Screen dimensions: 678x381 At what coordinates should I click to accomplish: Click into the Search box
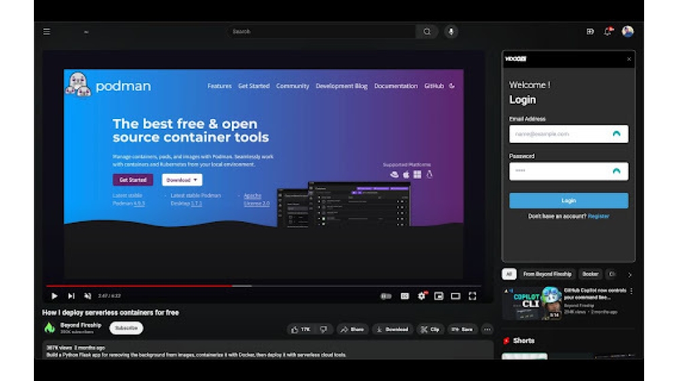tap(321, 32)
